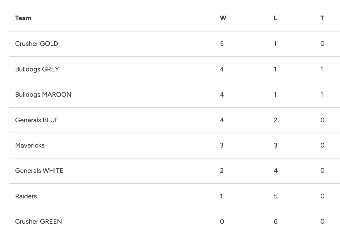The width and height of the screenshot is (340, 234).
Task: Click the T column header
Action: coord(322,18)
